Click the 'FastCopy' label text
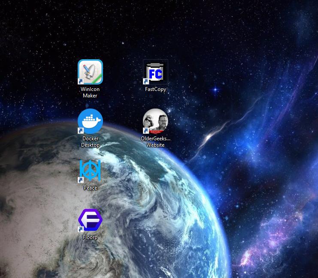 155,89
